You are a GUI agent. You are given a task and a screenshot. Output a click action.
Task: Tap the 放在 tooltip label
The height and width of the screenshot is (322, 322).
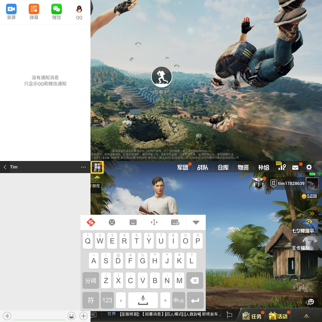96,186
